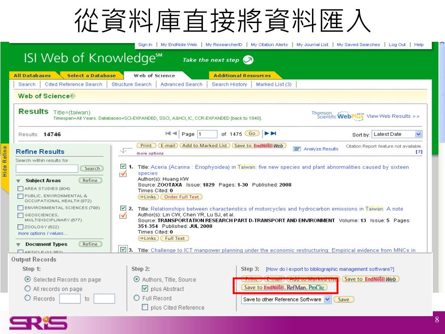Click Refine button next to Subject Areas
Image resolution: width=445 pixels, height=334 pixels.
click(x=90, y=180)
